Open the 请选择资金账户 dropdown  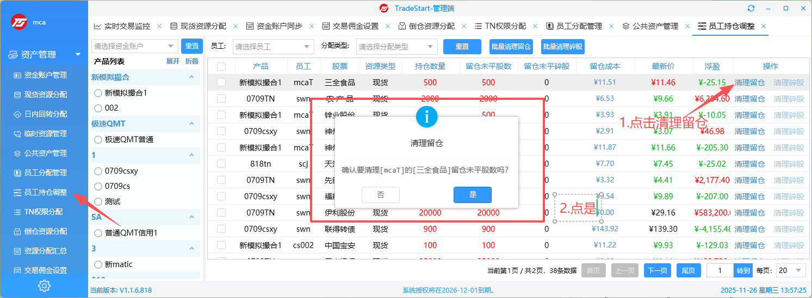click(134, 46)
